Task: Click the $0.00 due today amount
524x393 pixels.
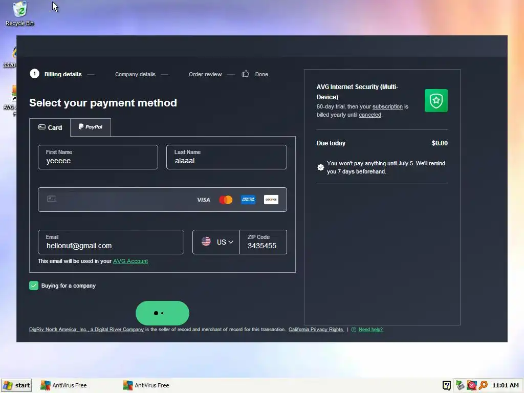Action: (440, 143)
